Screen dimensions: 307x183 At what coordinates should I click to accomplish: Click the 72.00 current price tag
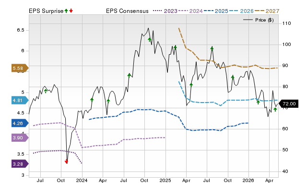(288, 103)
